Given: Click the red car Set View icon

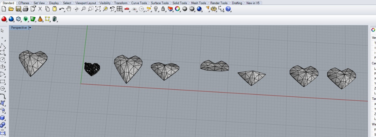Looking at the screenshot, I should (127, 9).
